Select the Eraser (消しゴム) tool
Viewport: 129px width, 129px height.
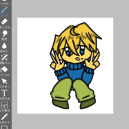(x=4, y=23)
